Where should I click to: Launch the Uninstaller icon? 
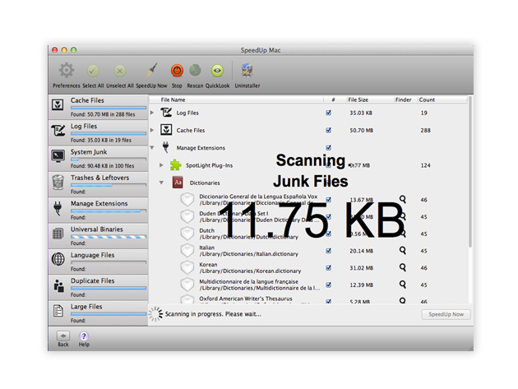click(247, 70)
